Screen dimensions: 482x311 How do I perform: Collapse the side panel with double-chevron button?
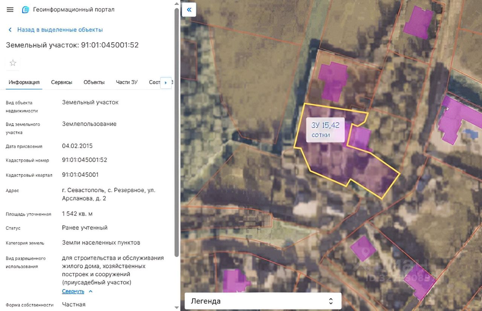pyautogui.click(x=189, y=10)
